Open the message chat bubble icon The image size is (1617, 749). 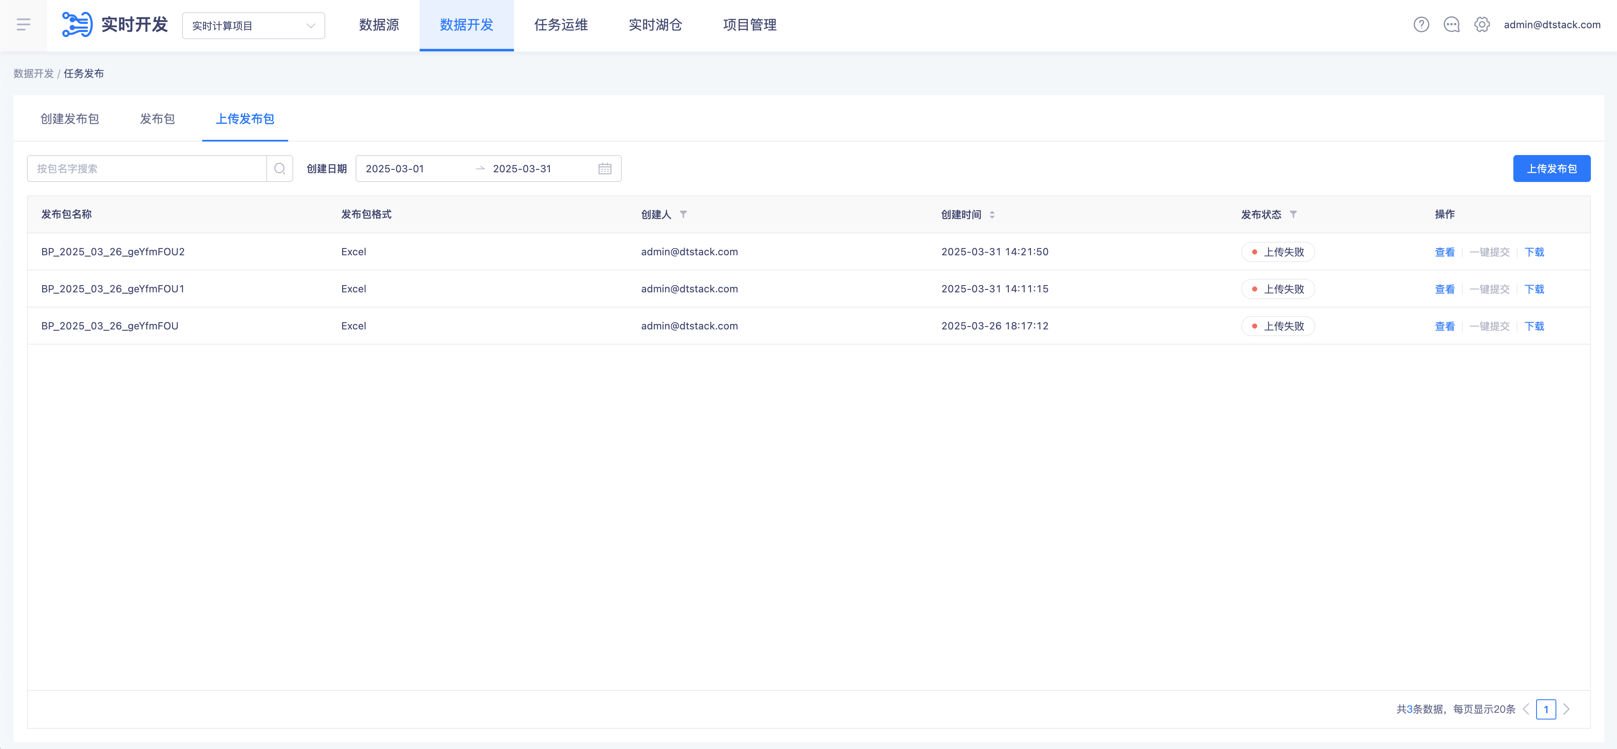tap(1451, 24)
